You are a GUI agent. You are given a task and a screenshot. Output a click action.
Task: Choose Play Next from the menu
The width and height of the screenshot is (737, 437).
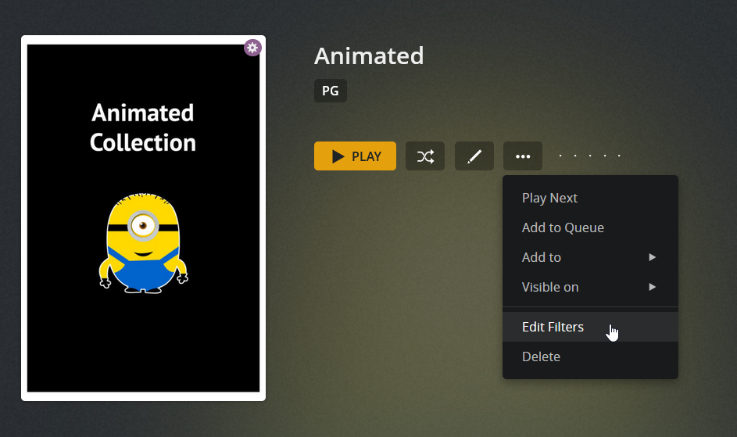590,198
